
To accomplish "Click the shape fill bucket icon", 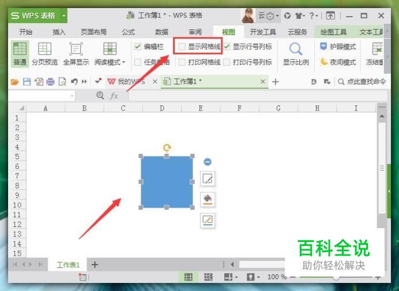I will [x=208, y=199].
